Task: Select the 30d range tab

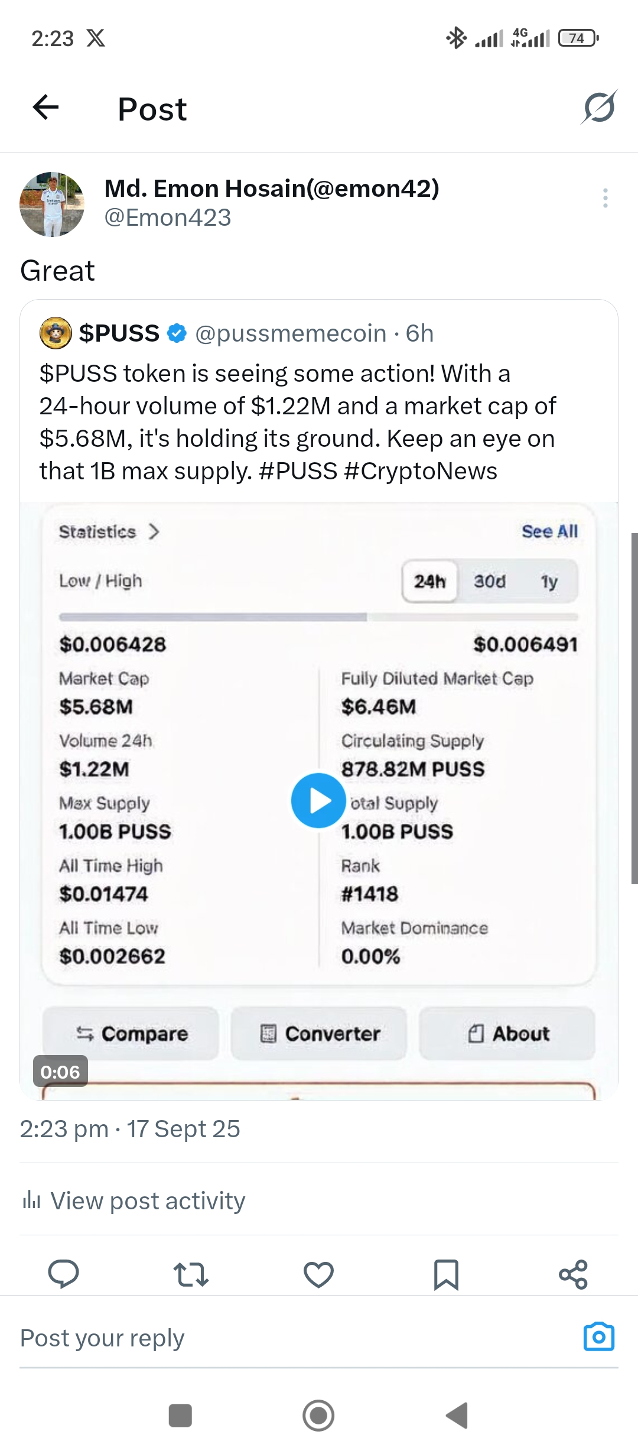Action: coord(490,582)
